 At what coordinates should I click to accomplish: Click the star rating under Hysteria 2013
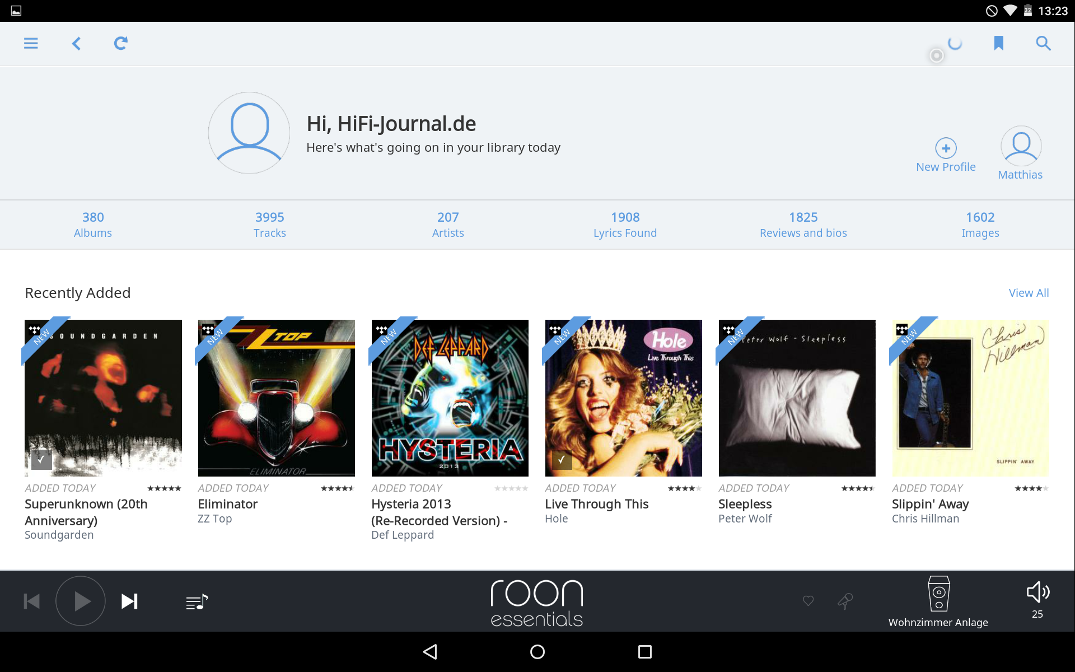511,488
